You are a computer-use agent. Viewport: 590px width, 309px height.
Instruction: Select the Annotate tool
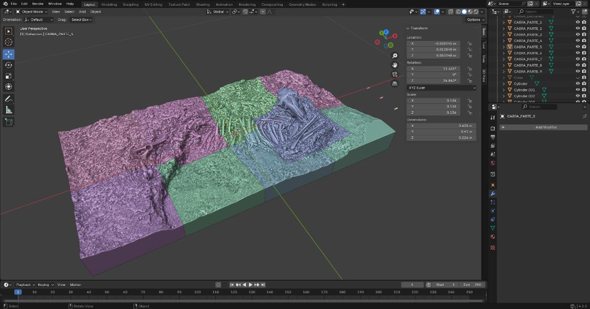pyautogui.click(x=8, y=99)
